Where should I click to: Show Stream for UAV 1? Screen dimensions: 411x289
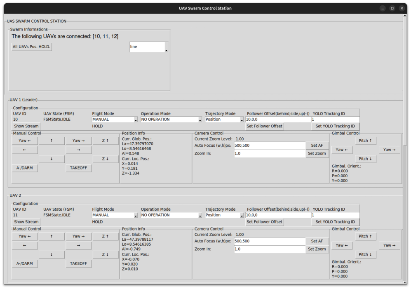(26, 126)
